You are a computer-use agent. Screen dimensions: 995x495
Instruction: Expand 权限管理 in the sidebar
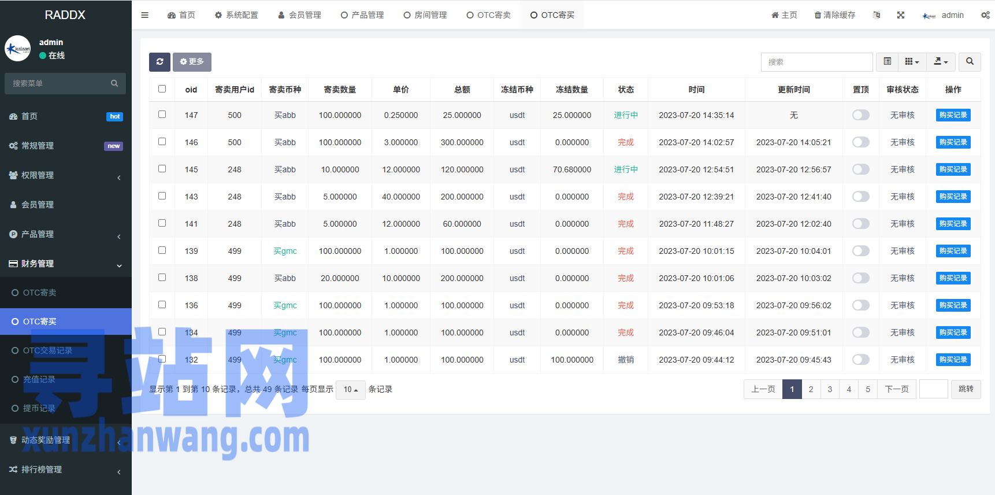tap(66, 175)
